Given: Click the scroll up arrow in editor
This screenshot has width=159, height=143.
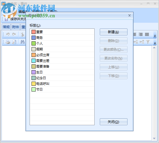Looking at the screenshot, I should [x=154, y=48].
